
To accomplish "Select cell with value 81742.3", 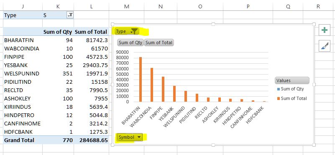I will click(92, 40).
